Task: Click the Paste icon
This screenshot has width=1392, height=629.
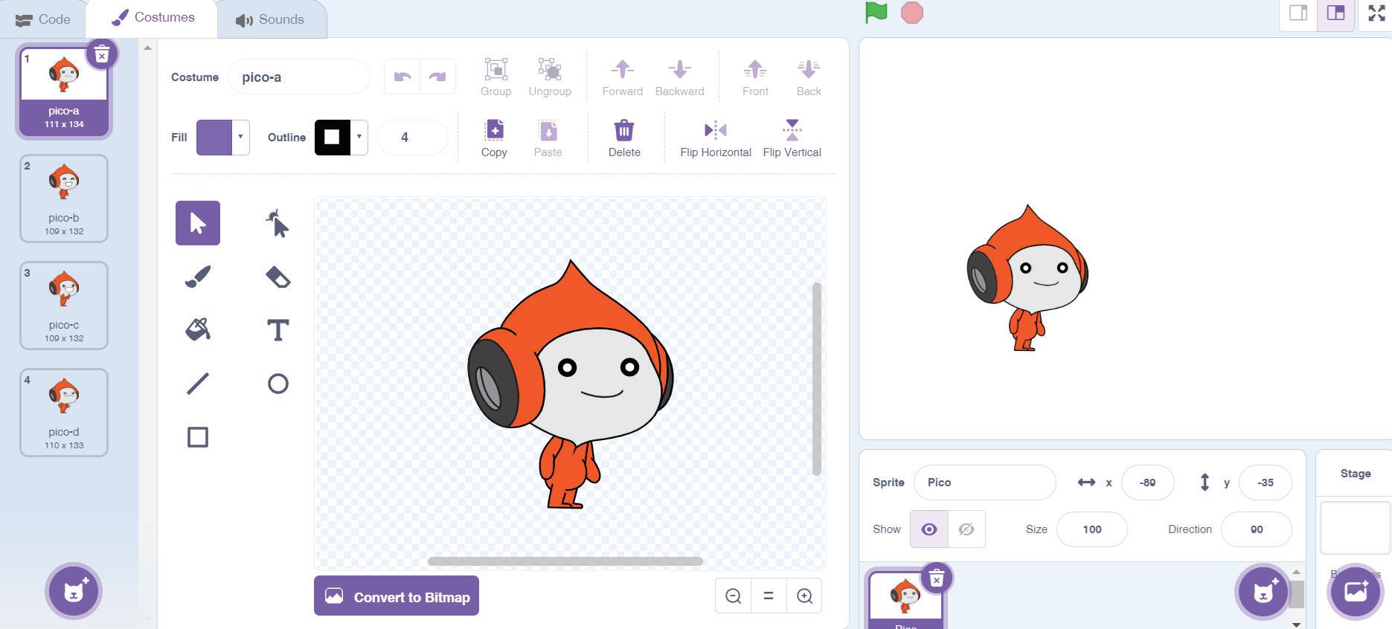Action: [x=548, y=130]
